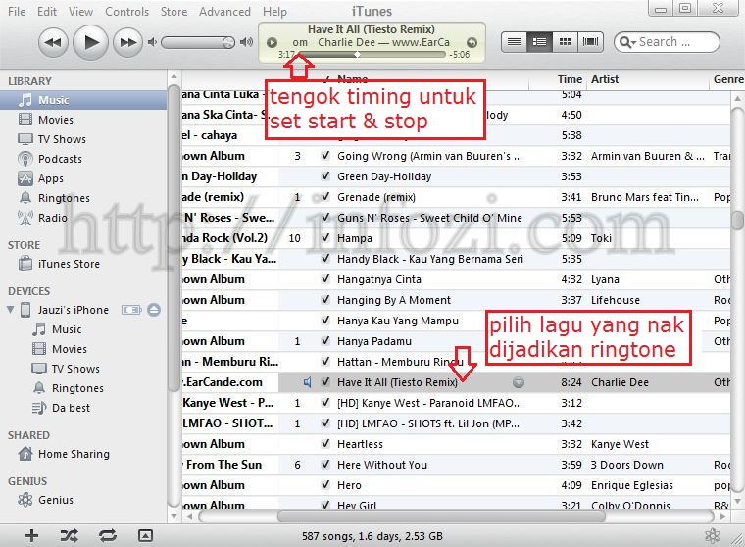Select Jauzi's iPhone device

pos(74,310)
